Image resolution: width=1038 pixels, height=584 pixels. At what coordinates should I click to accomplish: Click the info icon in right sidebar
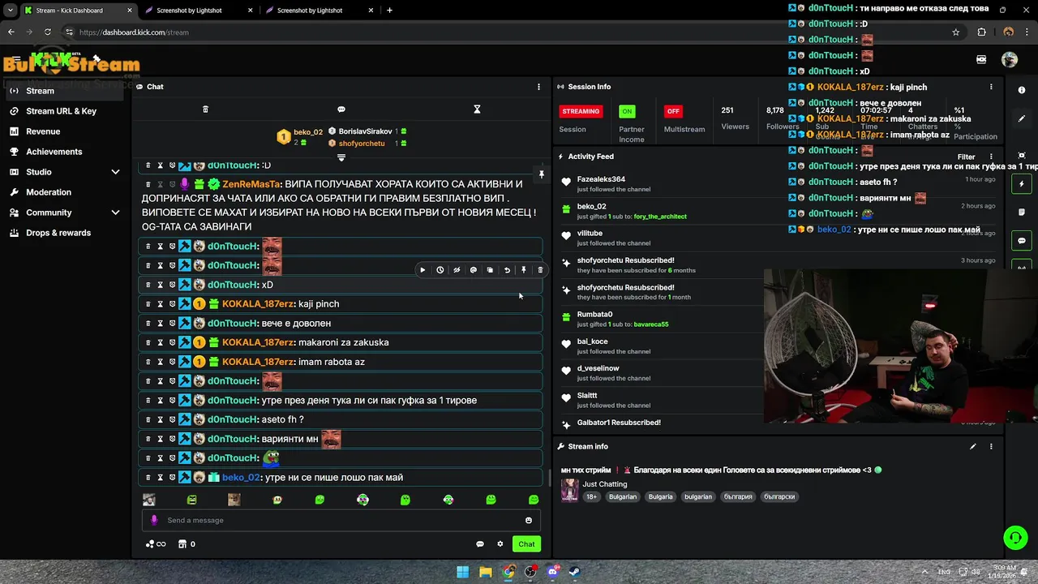click(x=1022, y=90)
